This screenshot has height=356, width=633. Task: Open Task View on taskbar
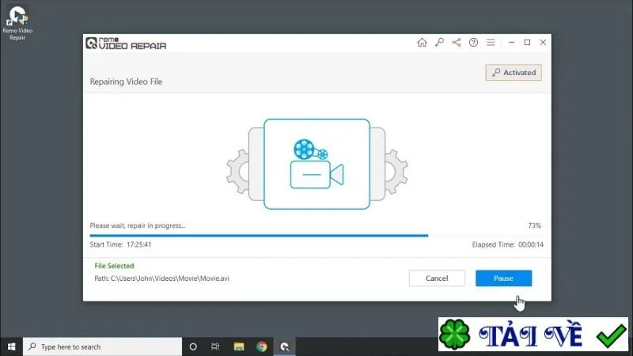click(x=215, y=347)
